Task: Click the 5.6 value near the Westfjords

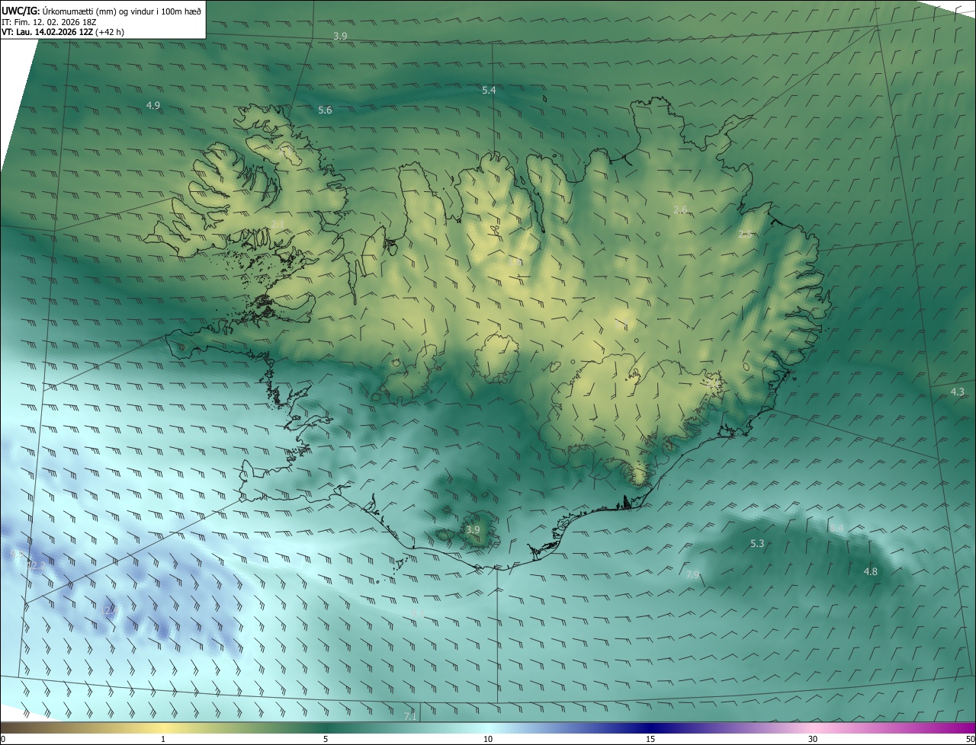Action: tap(325, 110)
